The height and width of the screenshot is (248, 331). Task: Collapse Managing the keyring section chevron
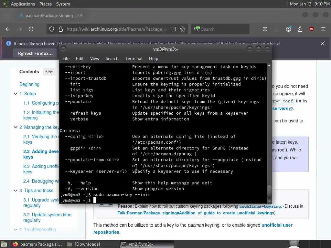[16, 127]
